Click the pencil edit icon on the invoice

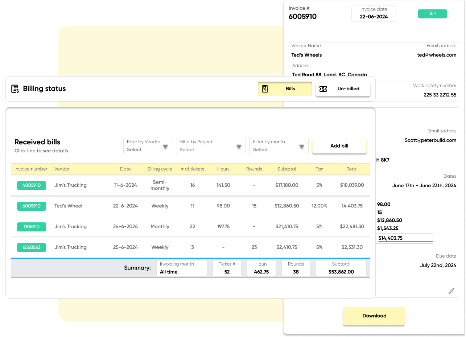pyautogui.click(x=451, y=291)
